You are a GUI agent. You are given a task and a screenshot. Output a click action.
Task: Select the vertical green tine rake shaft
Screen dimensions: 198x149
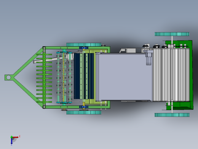pyautogui.click(x=44, y=78)
